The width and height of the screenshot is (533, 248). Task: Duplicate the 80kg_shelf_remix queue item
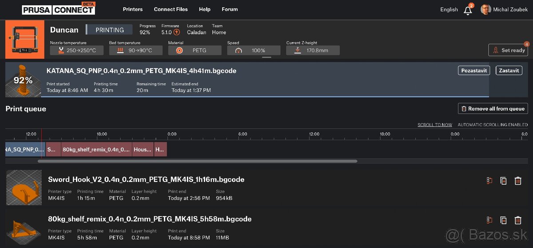point(503,220)
